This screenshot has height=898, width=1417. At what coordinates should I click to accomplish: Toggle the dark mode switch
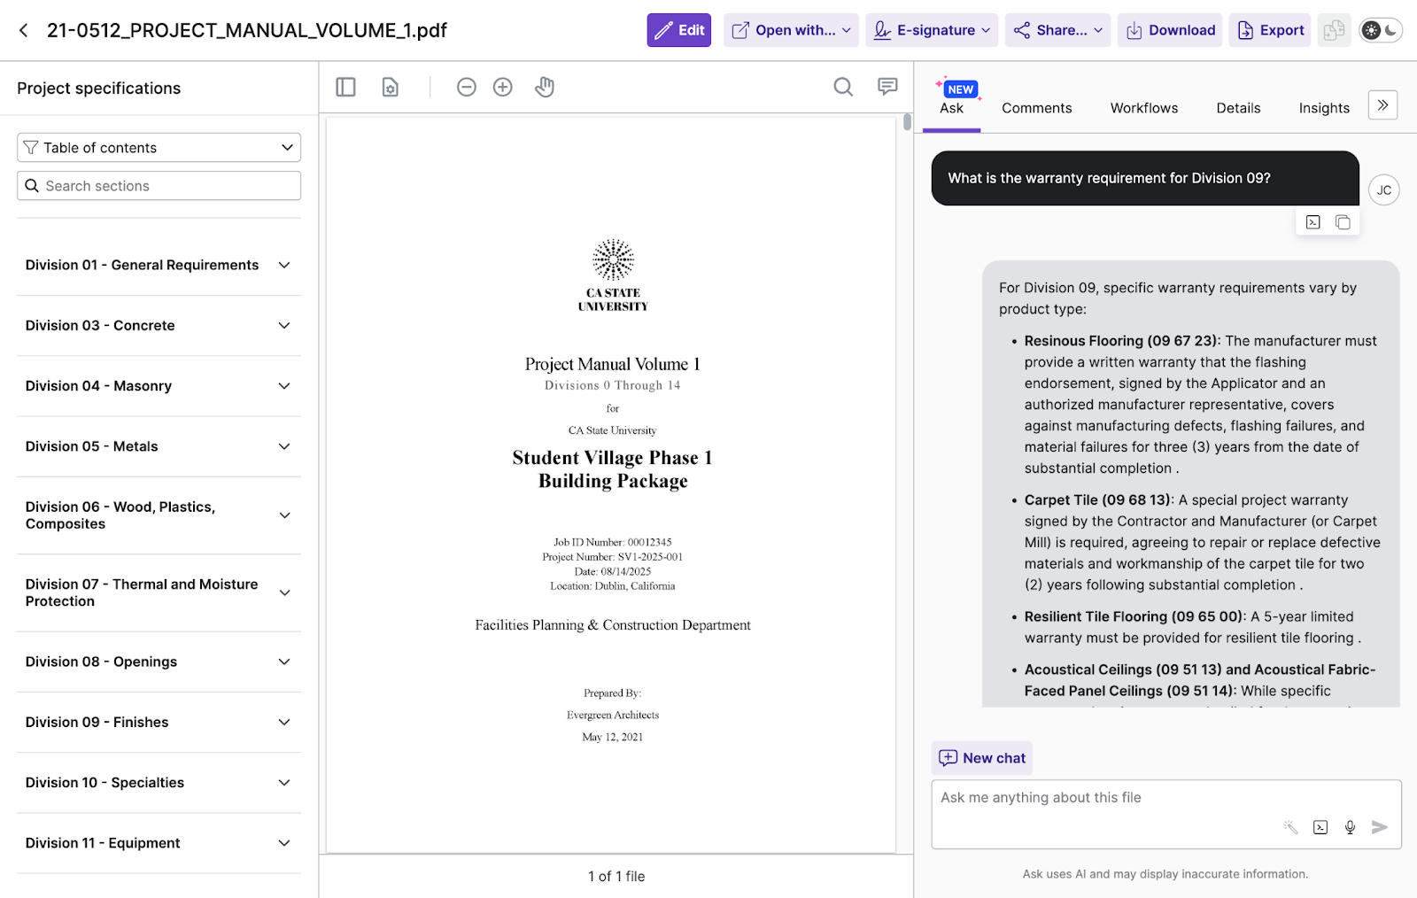1381,30
